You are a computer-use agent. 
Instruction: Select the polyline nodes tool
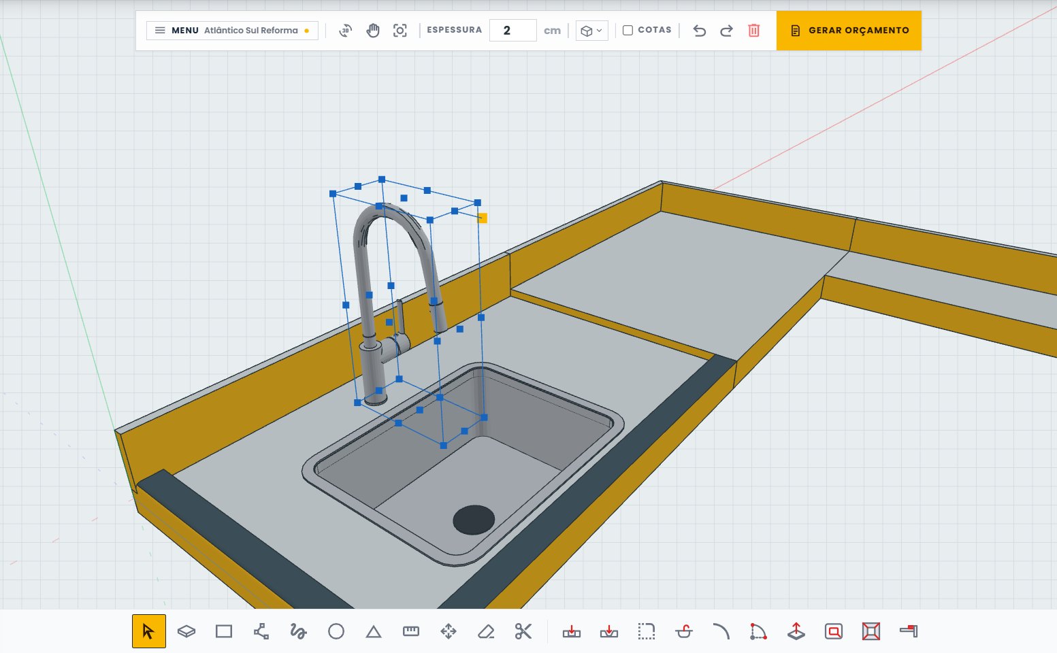coord(261,631)
